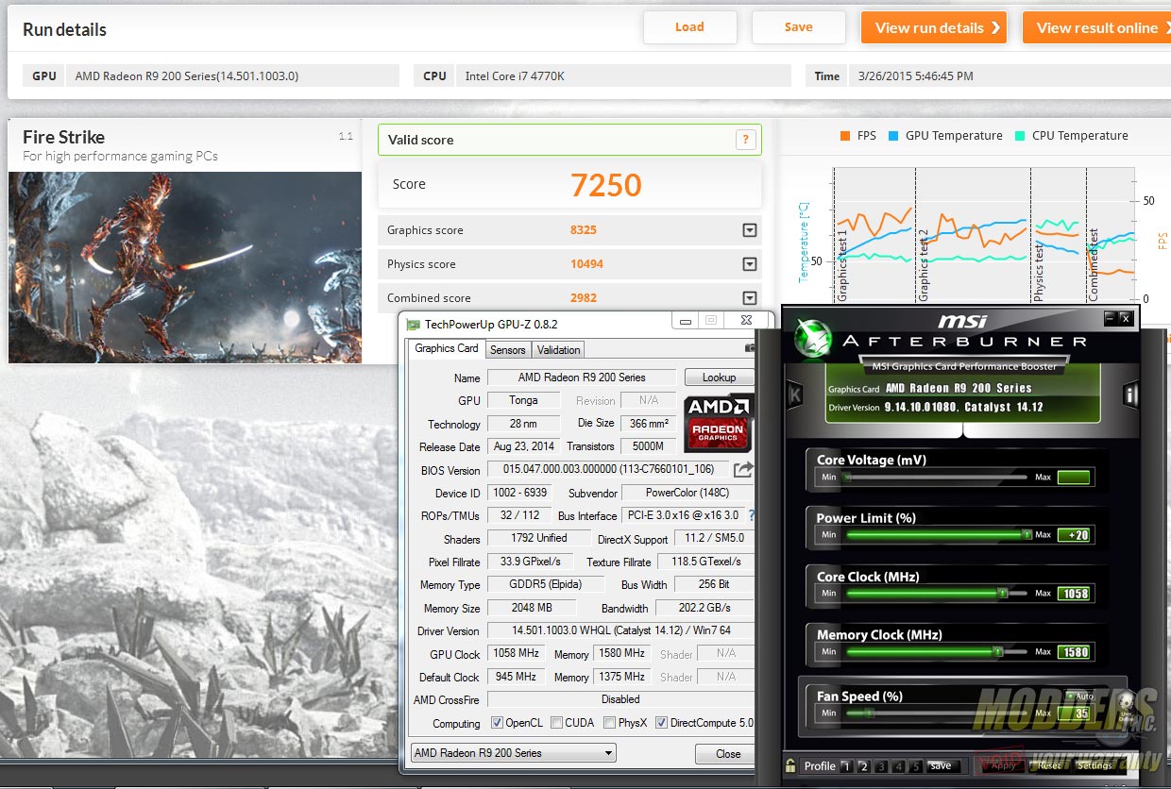Image resolution: width=1171 pixels, height=789 pixels.
Task: Take GPU-Z screenshot with camera icon
Action: (x=750, y=348)
